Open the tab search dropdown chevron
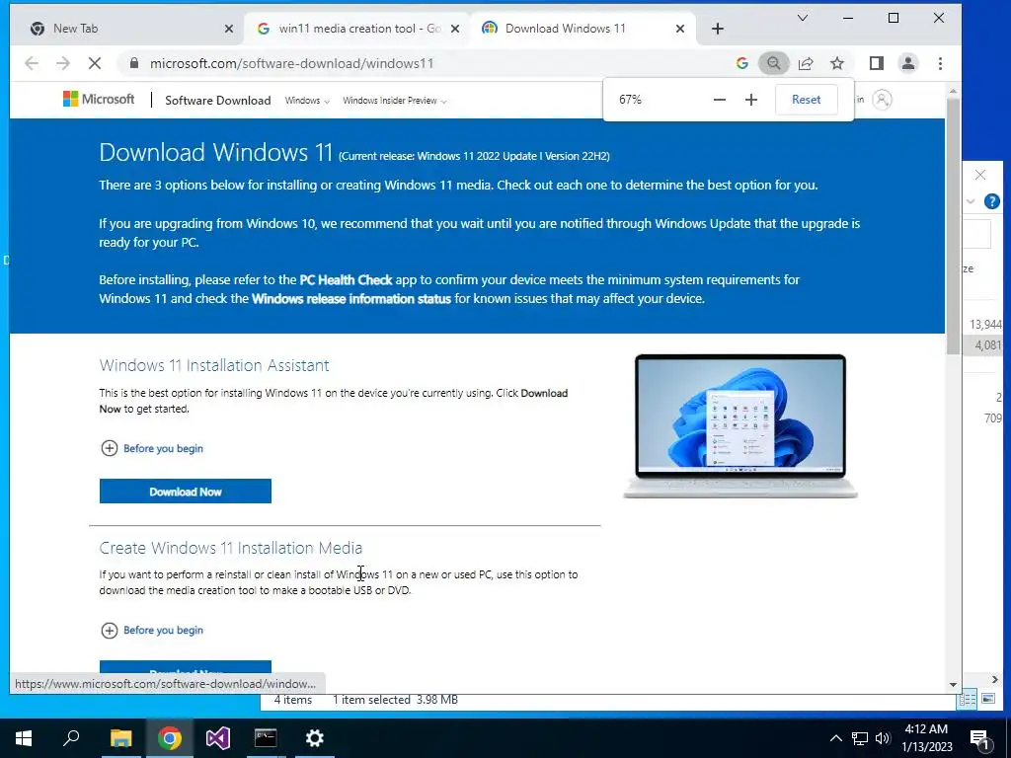 pos(802,18)
